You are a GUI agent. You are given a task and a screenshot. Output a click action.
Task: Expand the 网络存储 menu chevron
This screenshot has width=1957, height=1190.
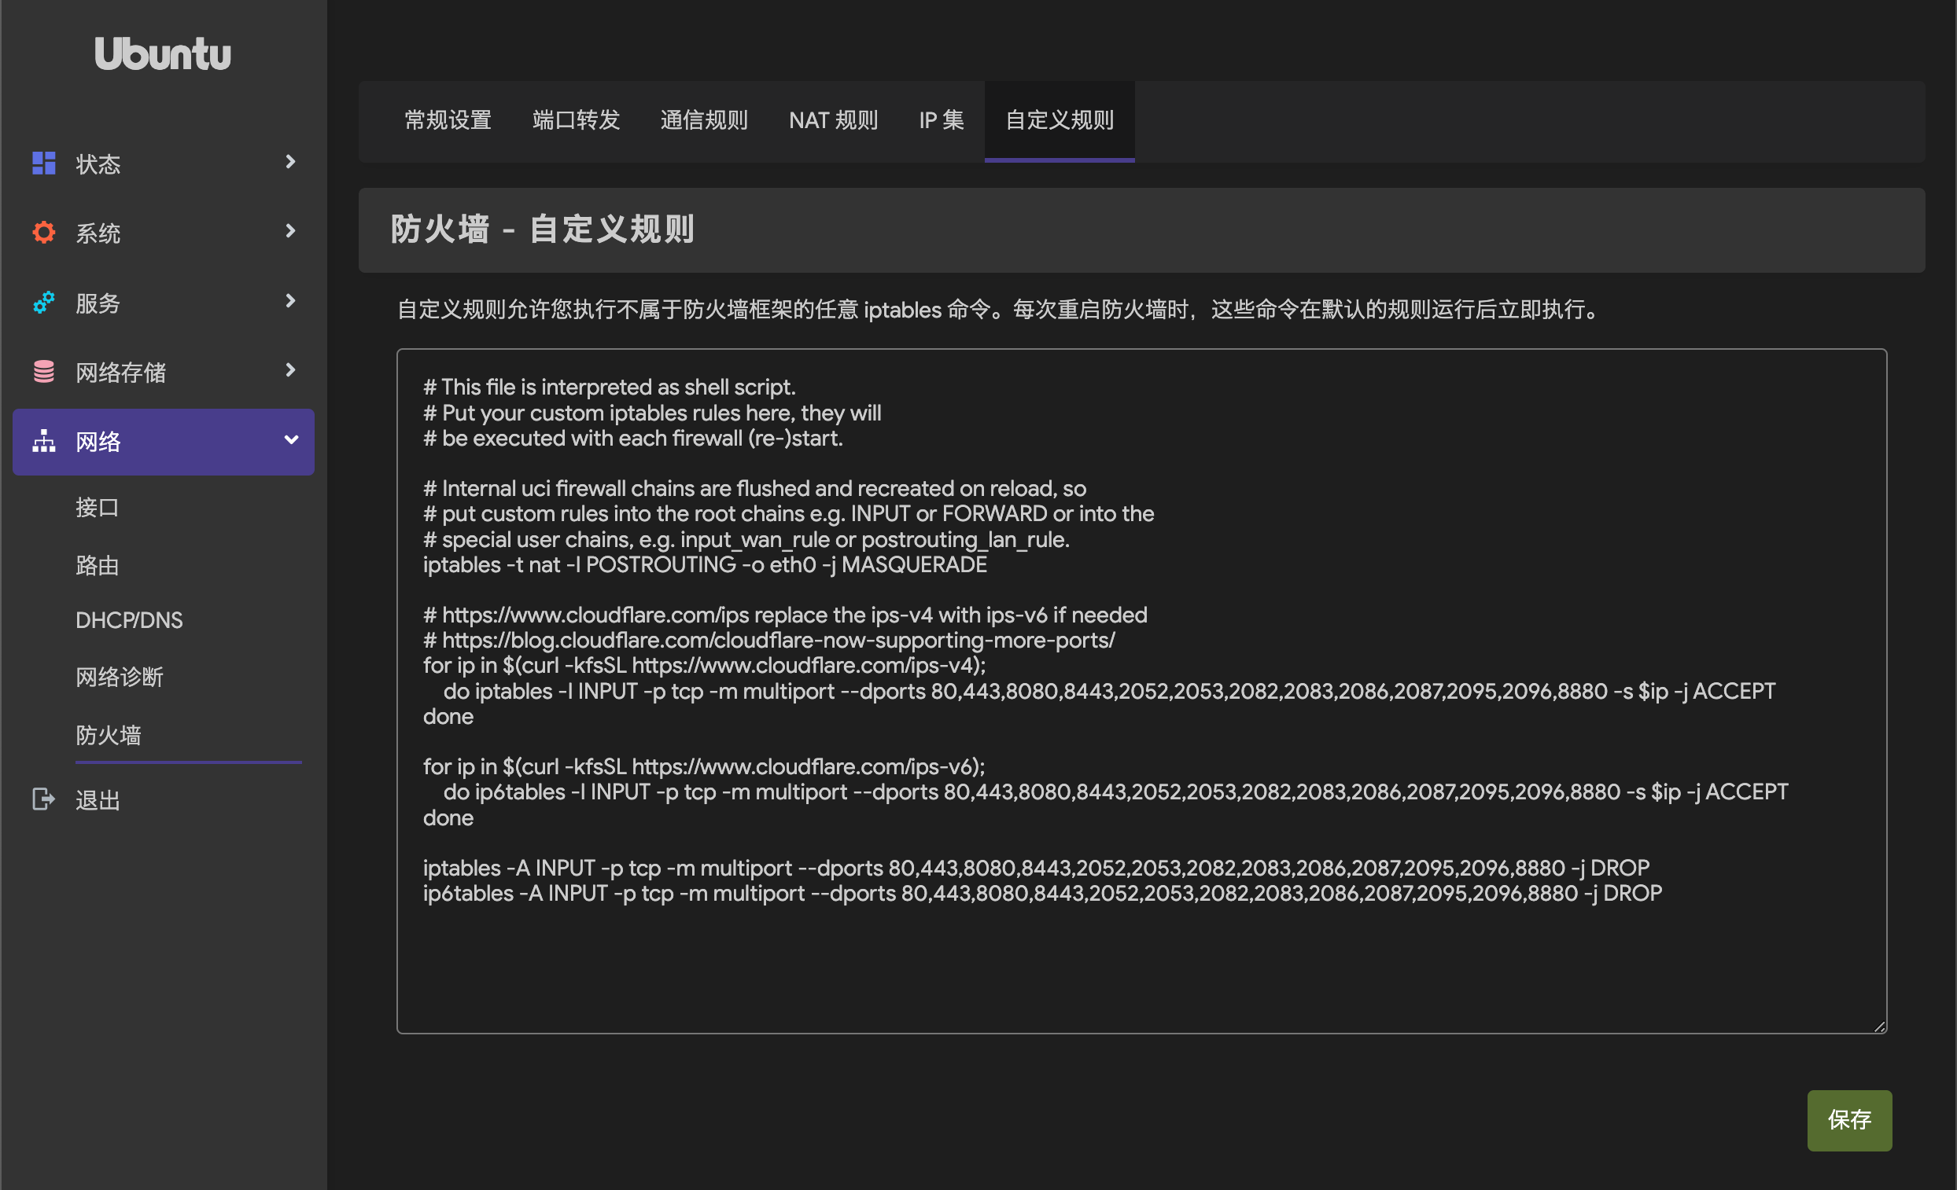click(291, 370)
